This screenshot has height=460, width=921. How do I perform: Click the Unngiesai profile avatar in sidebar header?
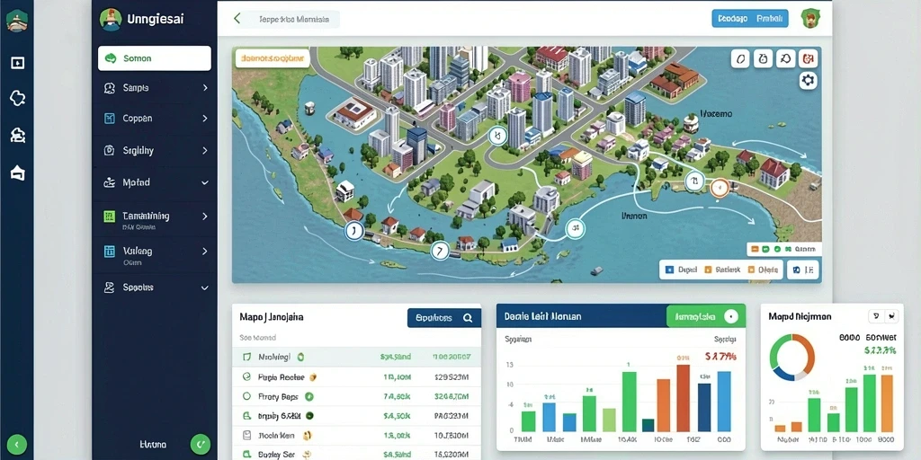click(111, 20)
